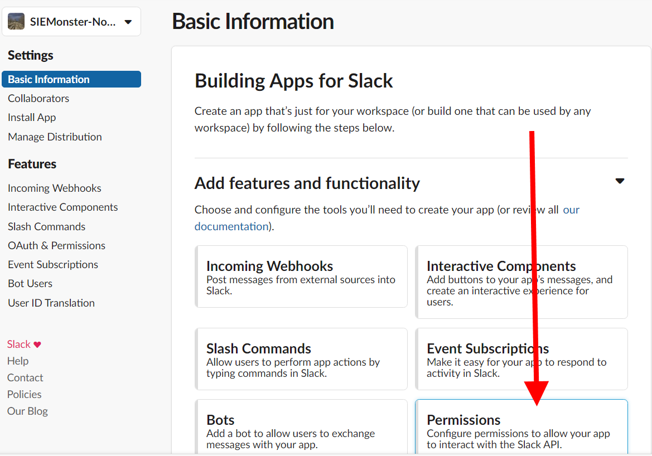
Task: Click the SIEMonster workspace app icon
Action: (16, 22)
